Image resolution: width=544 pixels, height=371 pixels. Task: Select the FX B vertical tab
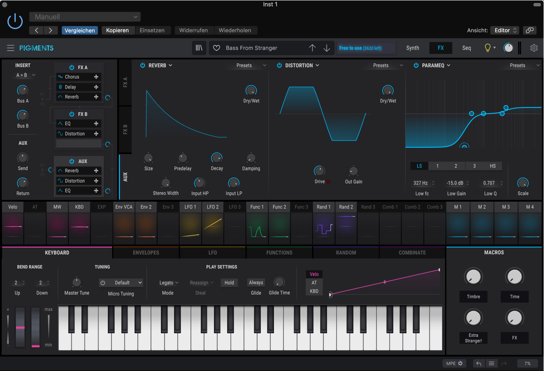[x=125, y=129]
